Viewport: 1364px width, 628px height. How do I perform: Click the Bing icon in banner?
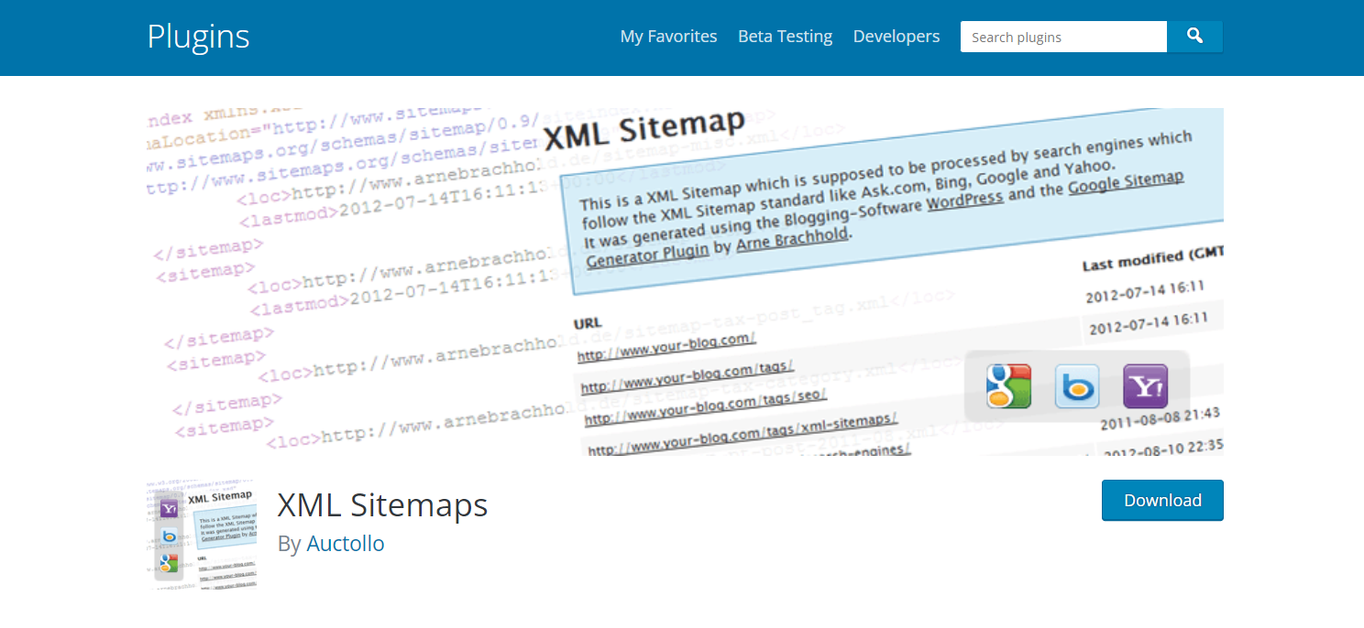[1077, 385]
